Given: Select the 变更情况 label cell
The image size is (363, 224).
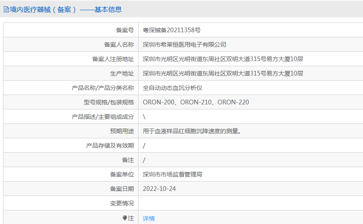Looking at the screenshot, I should click(x=71, y=203).
